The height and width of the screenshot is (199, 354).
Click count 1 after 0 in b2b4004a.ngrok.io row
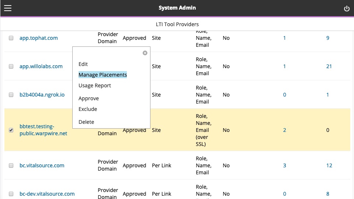point(327,95)
